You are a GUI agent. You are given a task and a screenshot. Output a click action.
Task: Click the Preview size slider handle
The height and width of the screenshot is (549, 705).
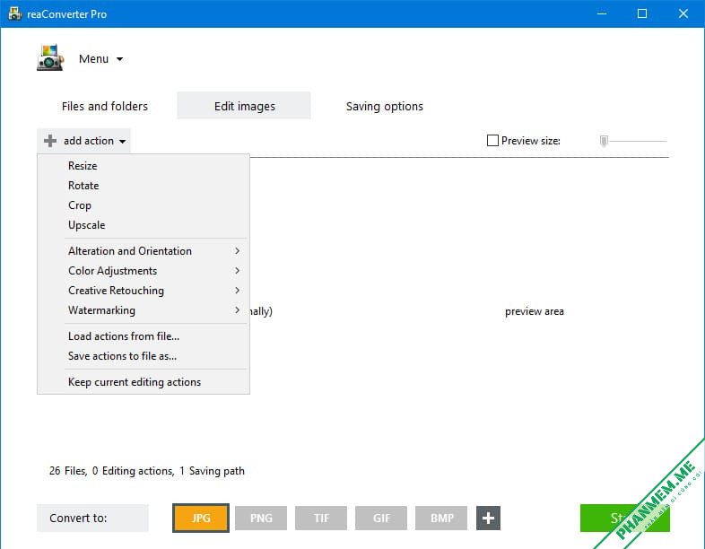(604, 141)
